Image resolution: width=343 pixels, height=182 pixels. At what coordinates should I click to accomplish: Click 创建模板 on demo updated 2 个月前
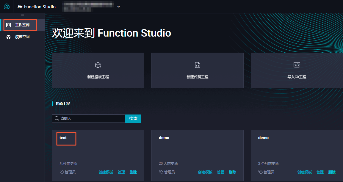tap(305, 172)
